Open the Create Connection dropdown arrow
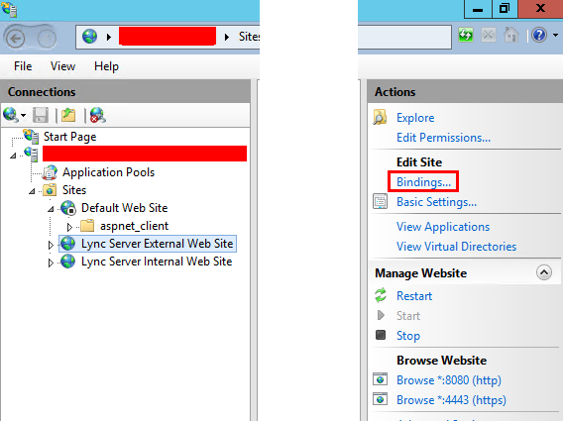 (x=23, y=116)
